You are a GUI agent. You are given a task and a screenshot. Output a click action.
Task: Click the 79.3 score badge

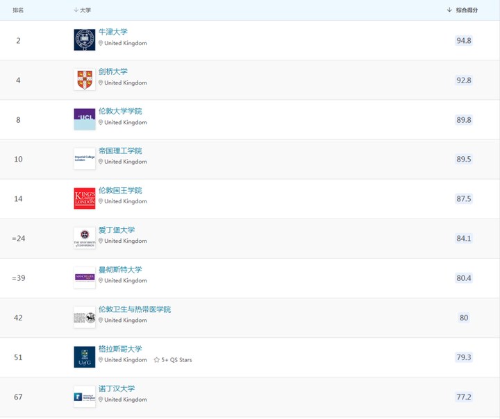click(x=464, y=357)
